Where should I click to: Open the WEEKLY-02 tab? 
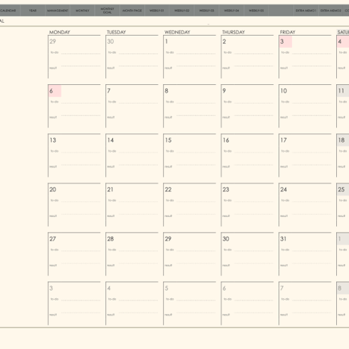point(181,11)
